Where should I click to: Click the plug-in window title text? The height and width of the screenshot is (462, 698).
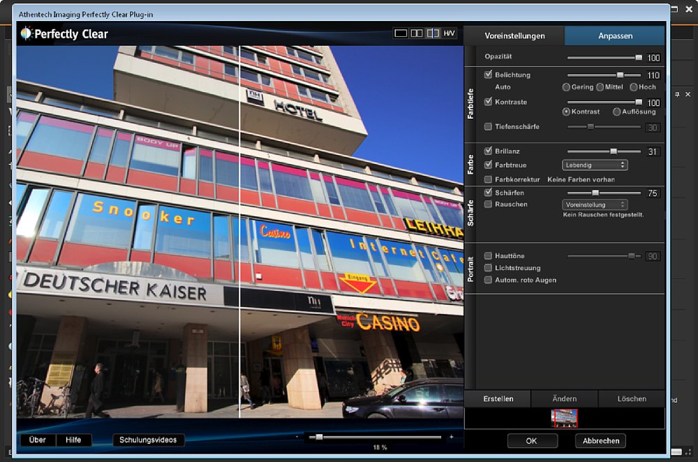point(86,14)
